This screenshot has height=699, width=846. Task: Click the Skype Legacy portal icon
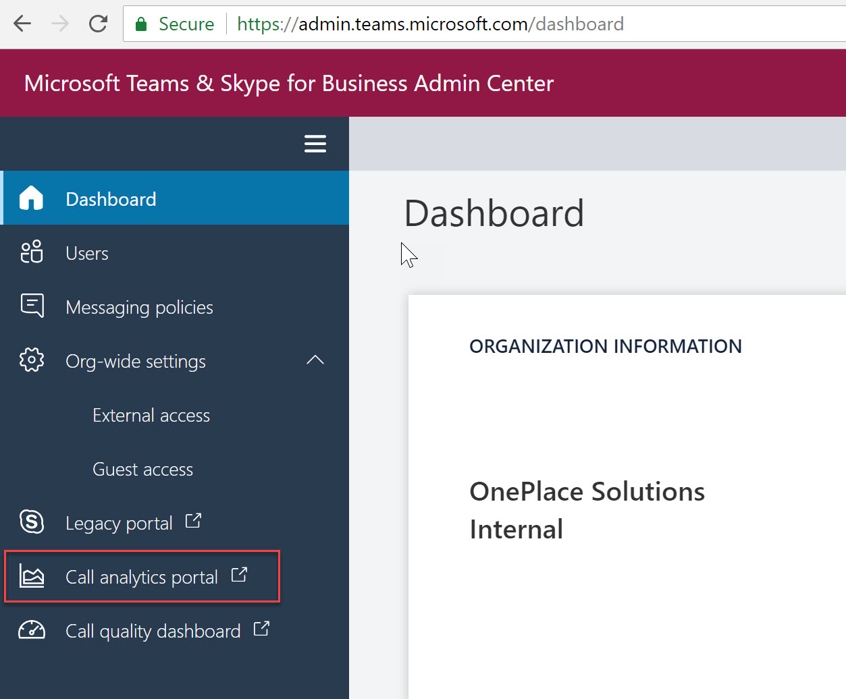(x=32, y=522)
